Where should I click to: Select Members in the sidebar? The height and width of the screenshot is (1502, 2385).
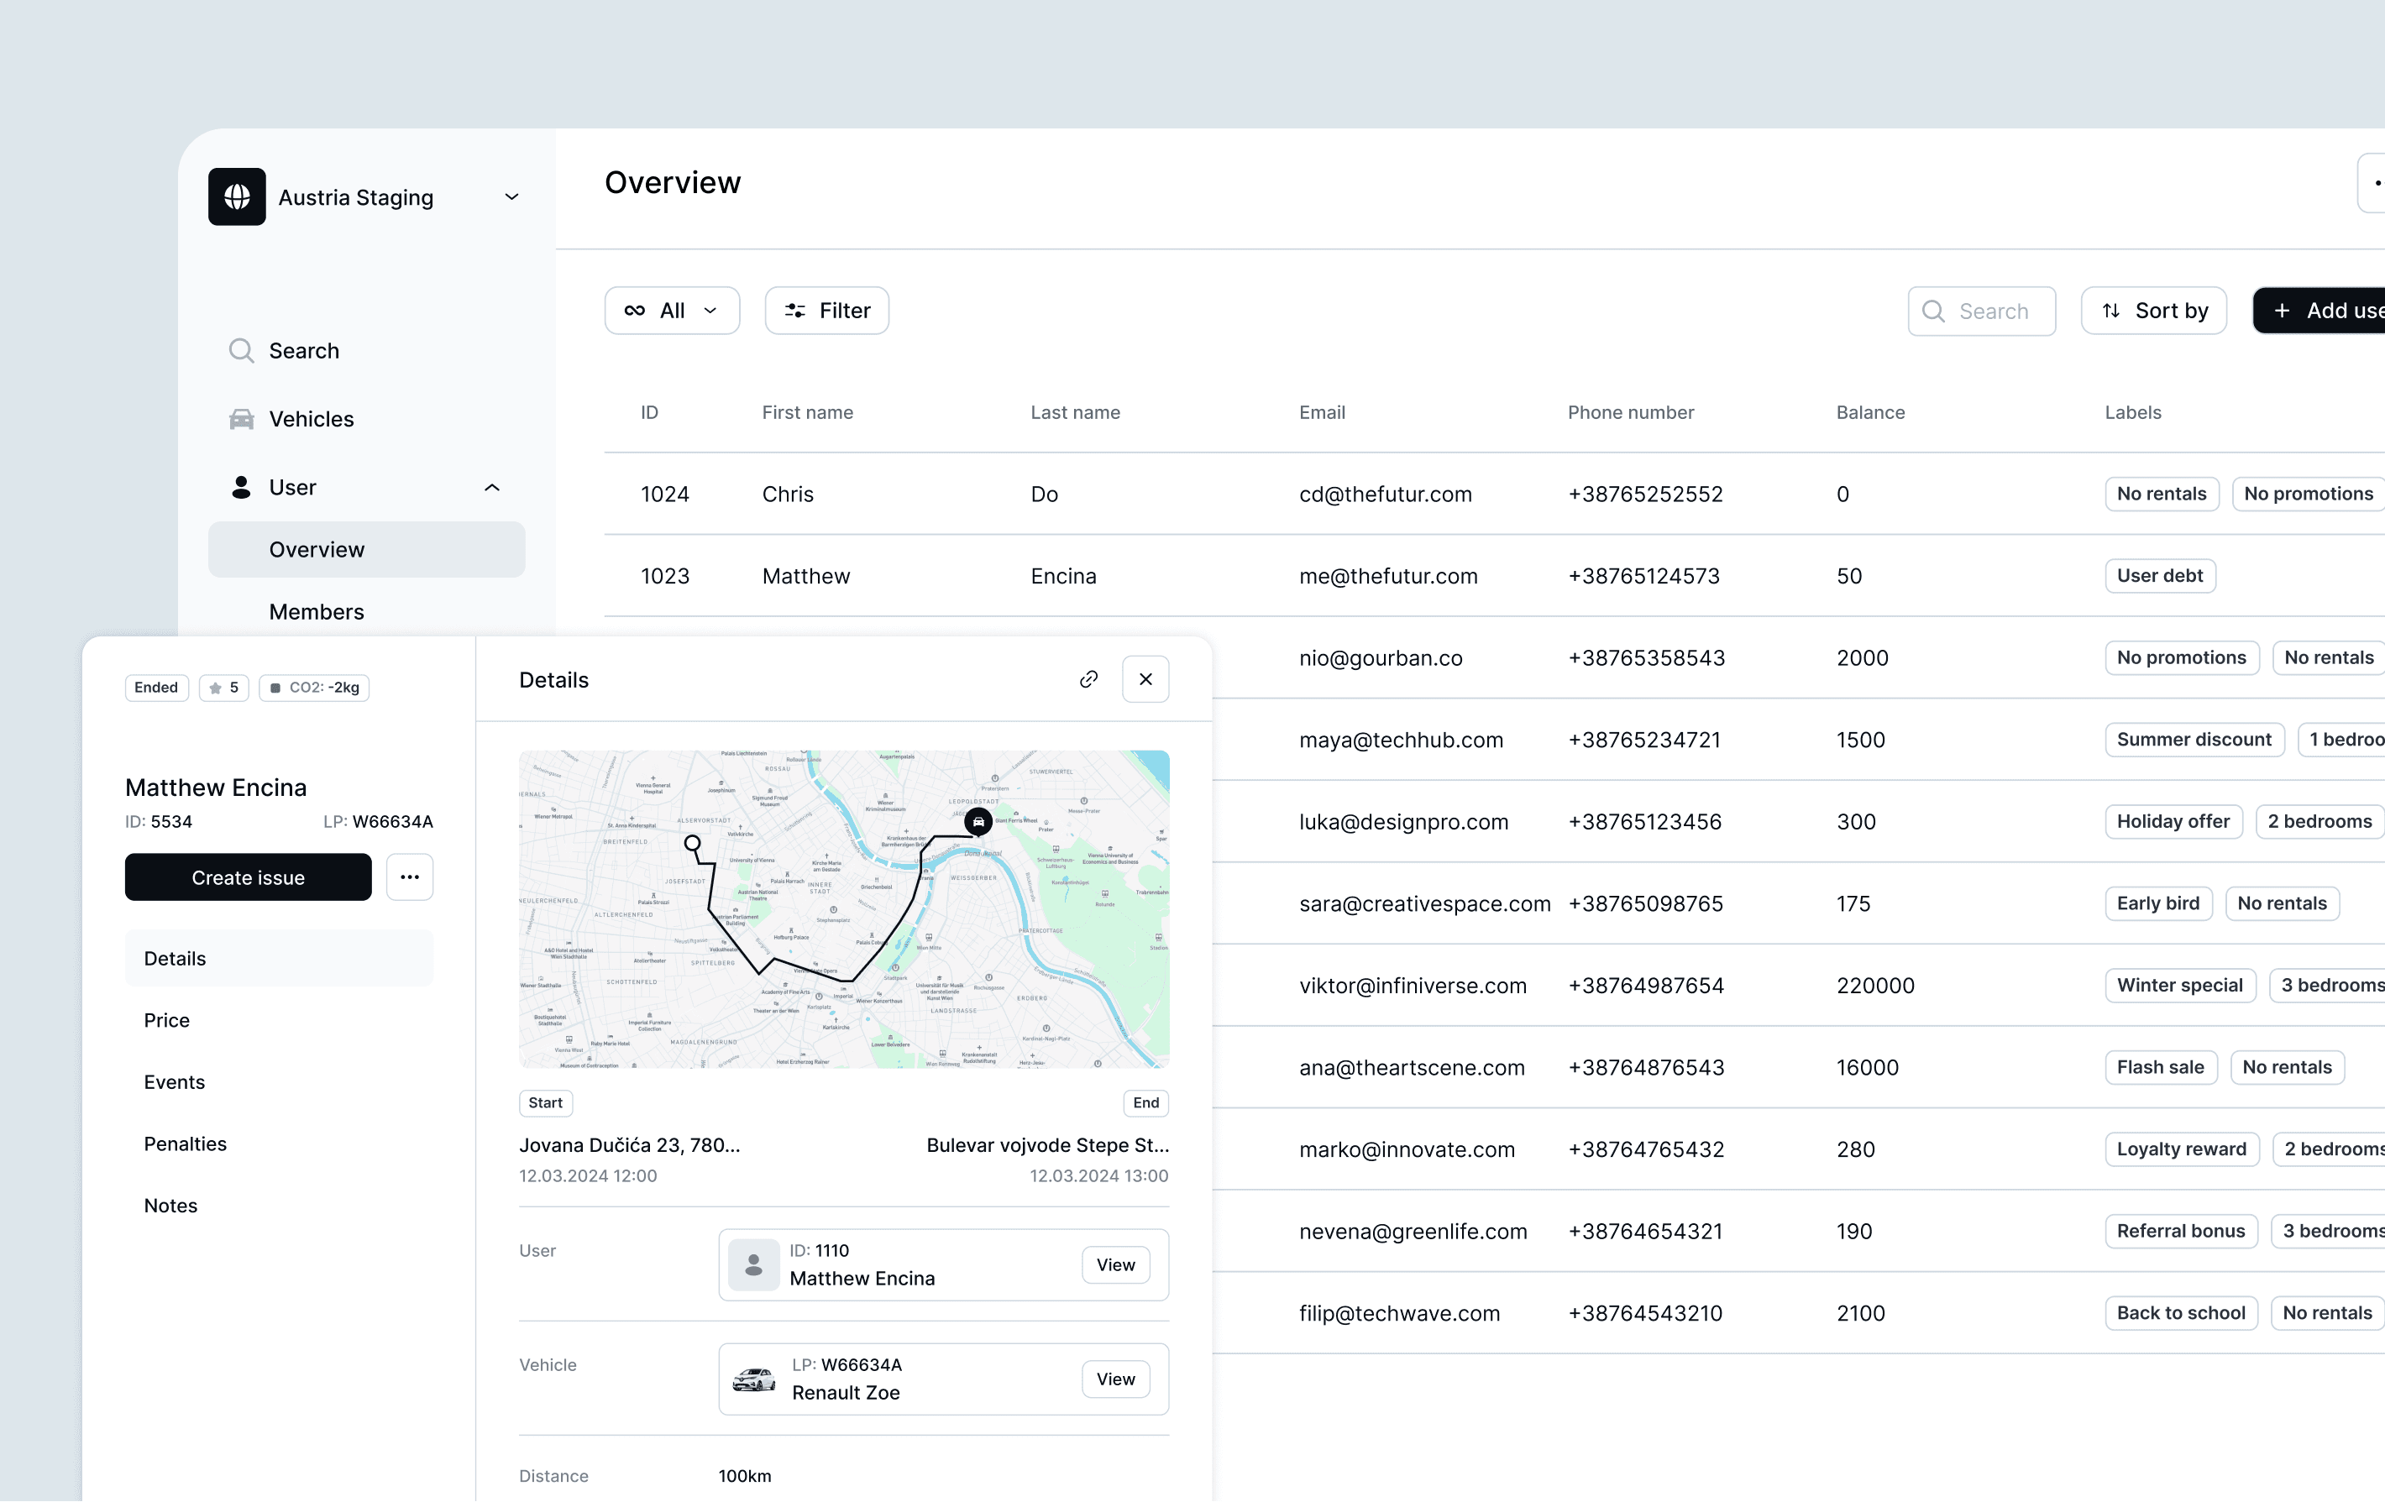(316, 612)
